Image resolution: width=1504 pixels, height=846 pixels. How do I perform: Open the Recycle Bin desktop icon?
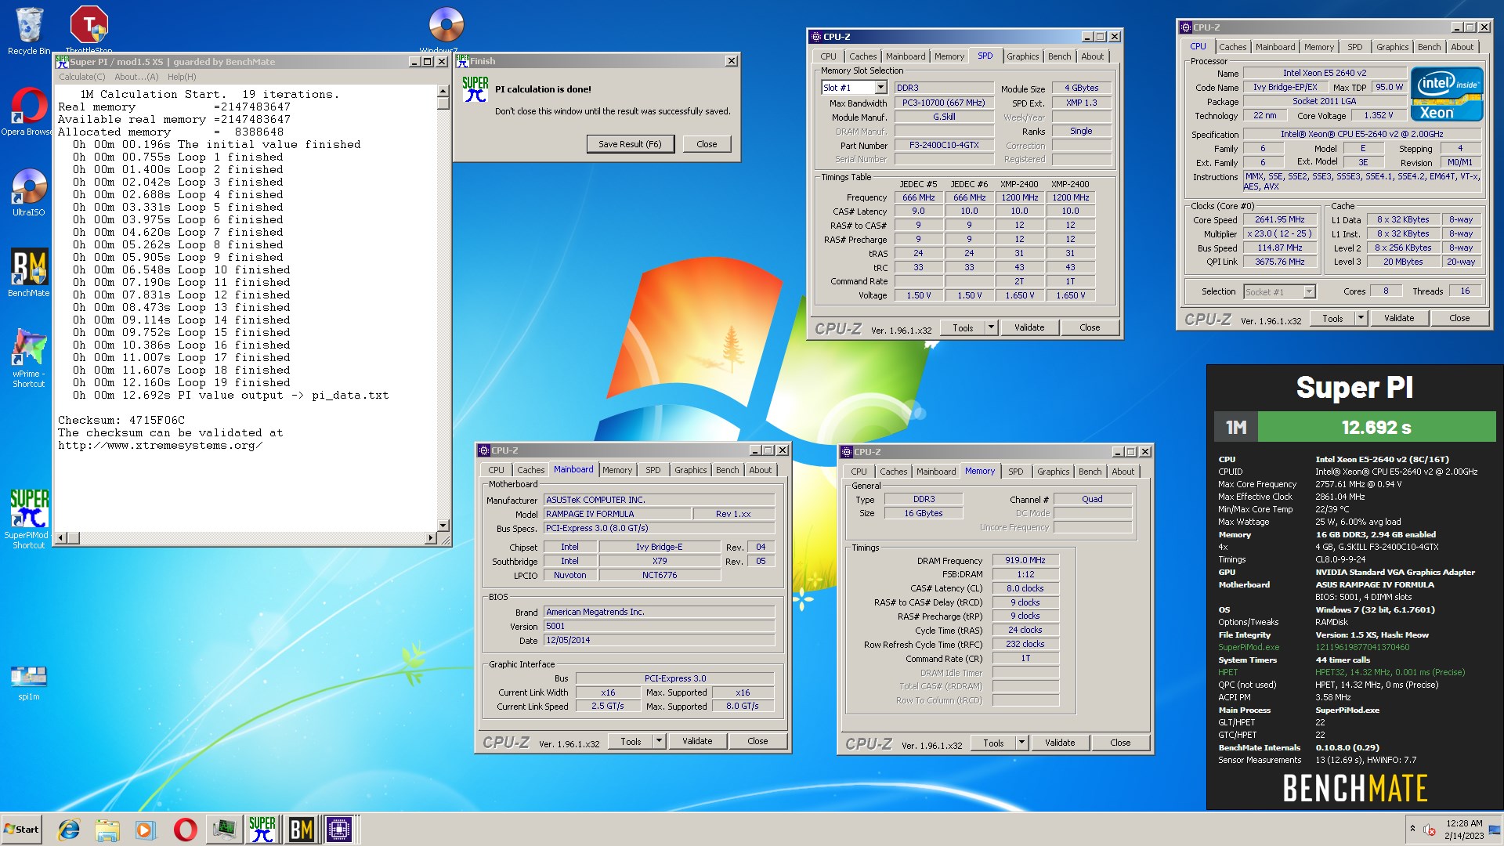[29, 31]
